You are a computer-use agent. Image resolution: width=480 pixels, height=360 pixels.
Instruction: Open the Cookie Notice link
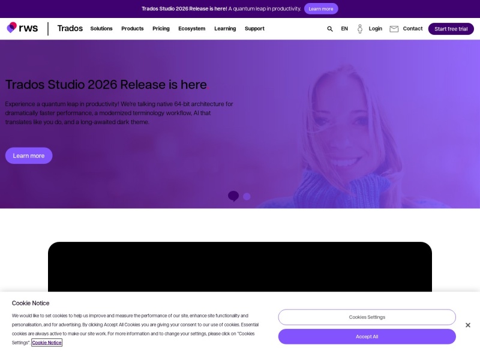47,343
